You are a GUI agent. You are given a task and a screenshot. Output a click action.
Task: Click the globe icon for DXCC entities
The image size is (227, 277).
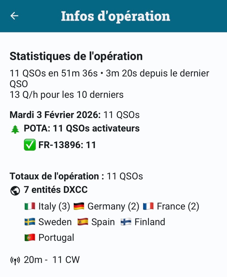pos(15,191)
